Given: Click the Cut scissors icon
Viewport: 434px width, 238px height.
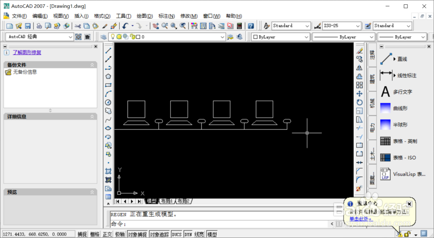Looking at the screenshot, I should (78, 26).
